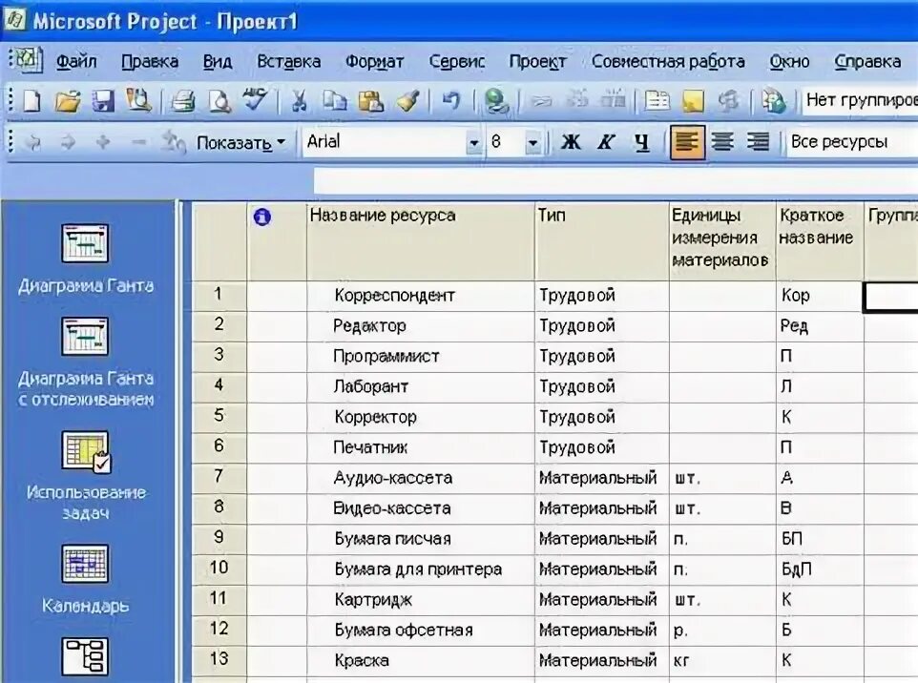The image size is (918, 683).
Task: Open the Вставка menu
Action: [288, 61]
